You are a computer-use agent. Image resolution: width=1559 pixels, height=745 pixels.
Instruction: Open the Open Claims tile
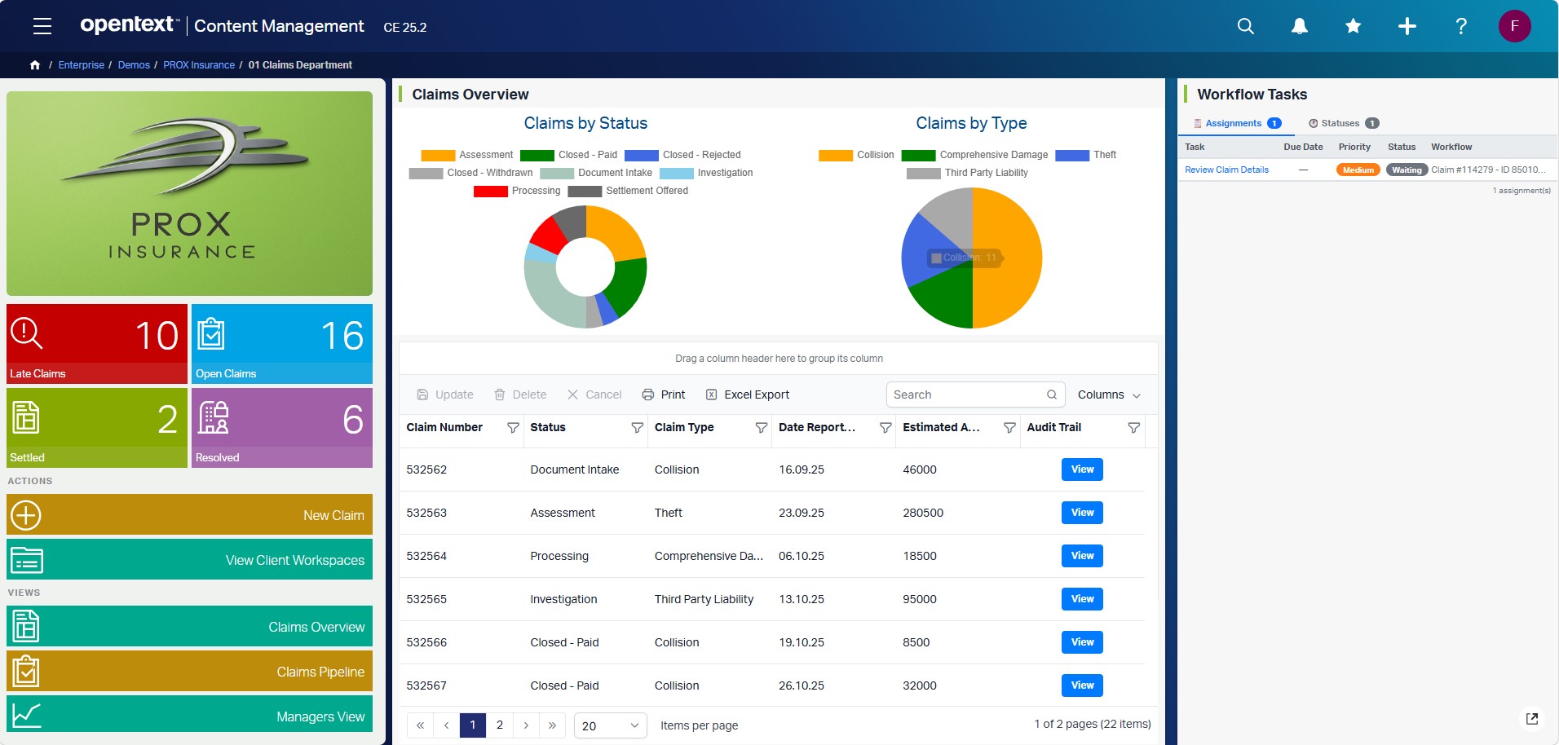click(x=282, y=344)
